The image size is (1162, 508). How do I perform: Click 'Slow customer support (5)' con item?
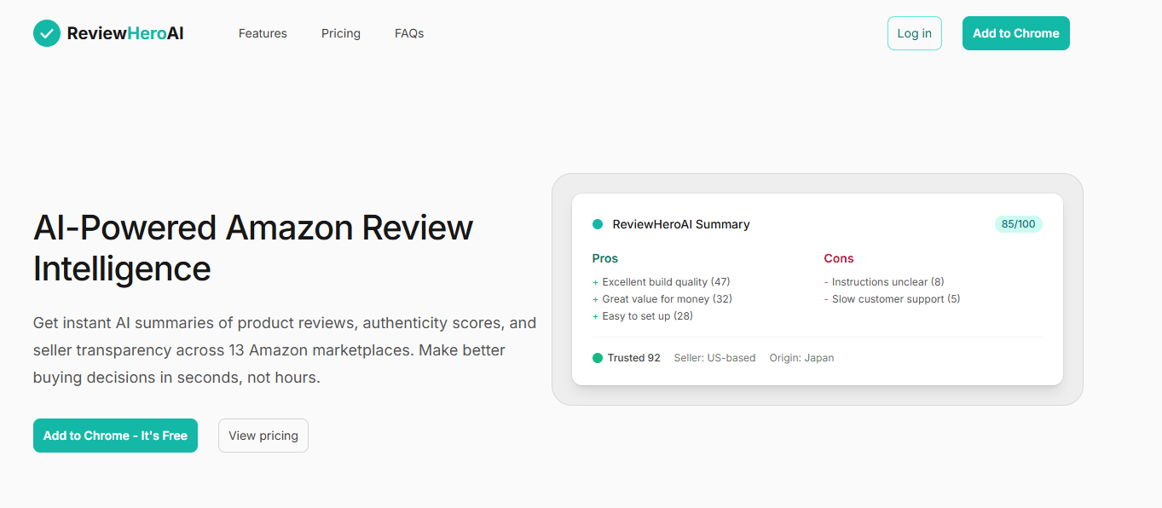(x=892, y=299)
